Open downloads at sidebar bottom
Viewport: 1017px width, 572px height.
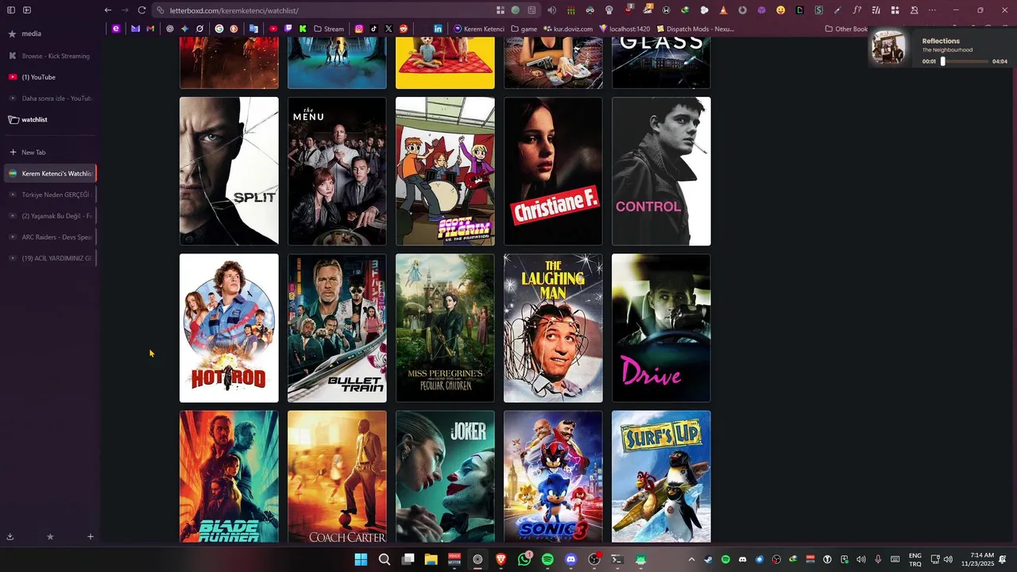[10, 536]
